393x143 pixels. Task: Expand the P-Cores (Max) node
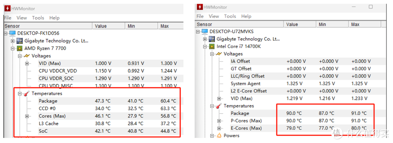(x=219, y=121)
